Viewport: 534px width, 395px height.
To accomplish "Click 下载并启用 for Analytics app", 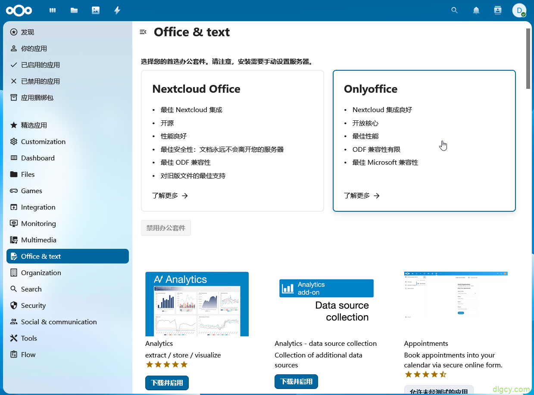I will [167, 382].
